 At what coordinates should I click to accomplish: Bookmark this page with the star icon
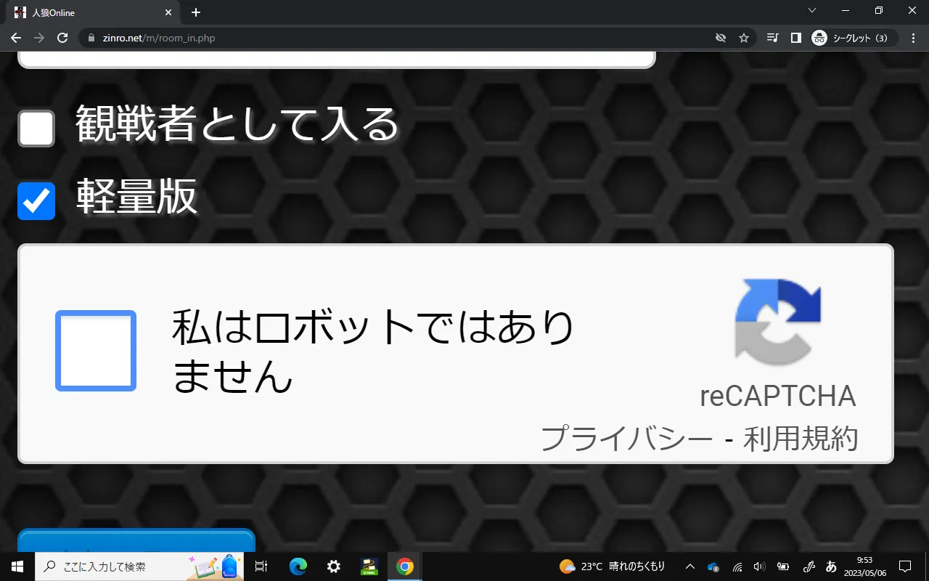pos(744,38)
